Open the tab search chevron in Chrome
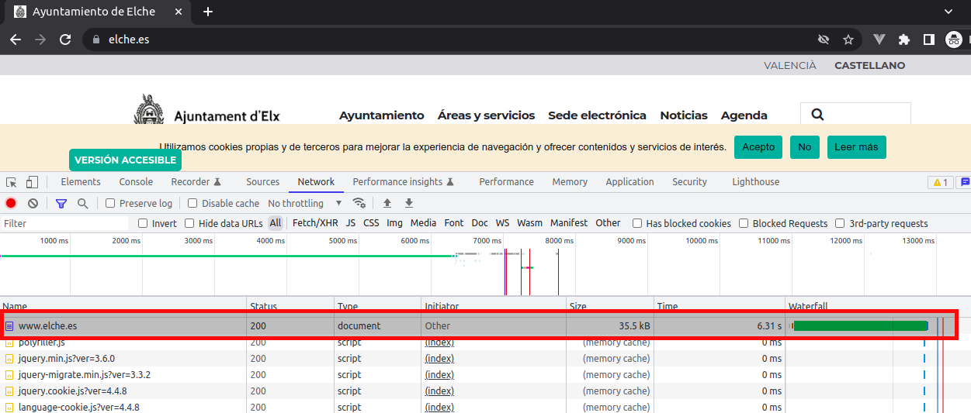 [948, 12]
